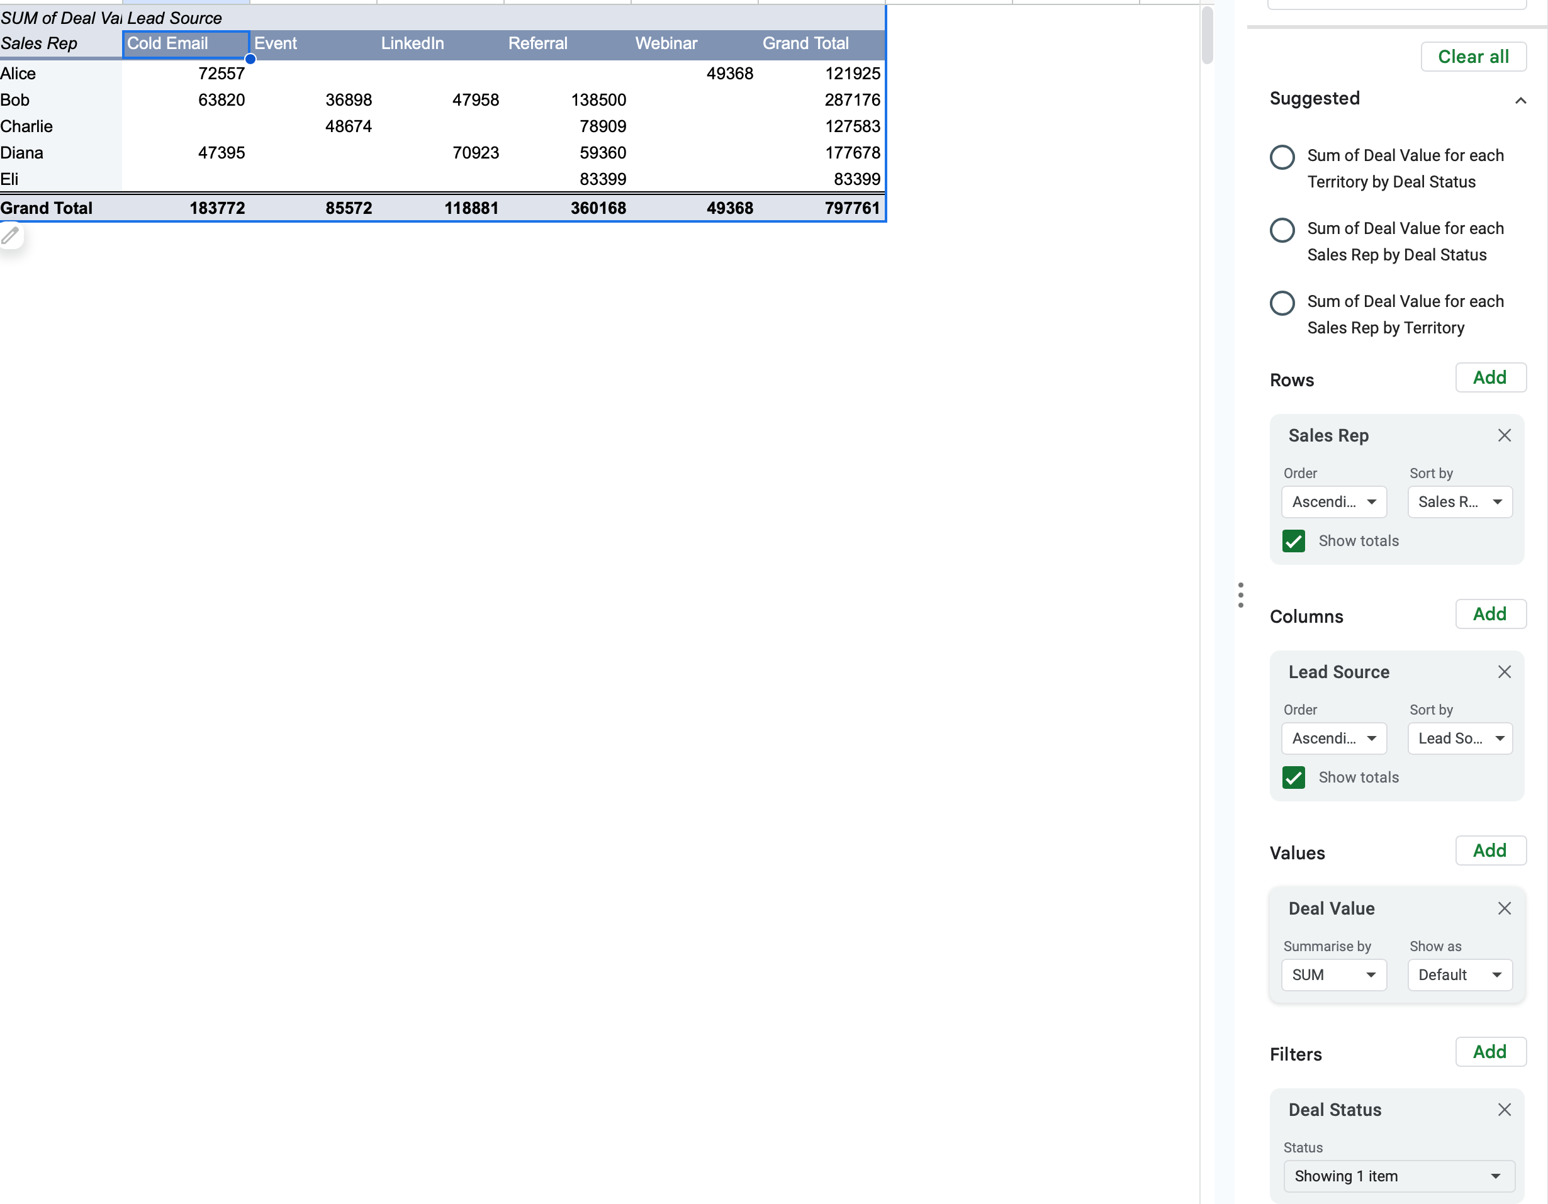Remove the Sales Rep row field
The width and height of the screenshot is (1548, 1204).
pos(1504,435)
